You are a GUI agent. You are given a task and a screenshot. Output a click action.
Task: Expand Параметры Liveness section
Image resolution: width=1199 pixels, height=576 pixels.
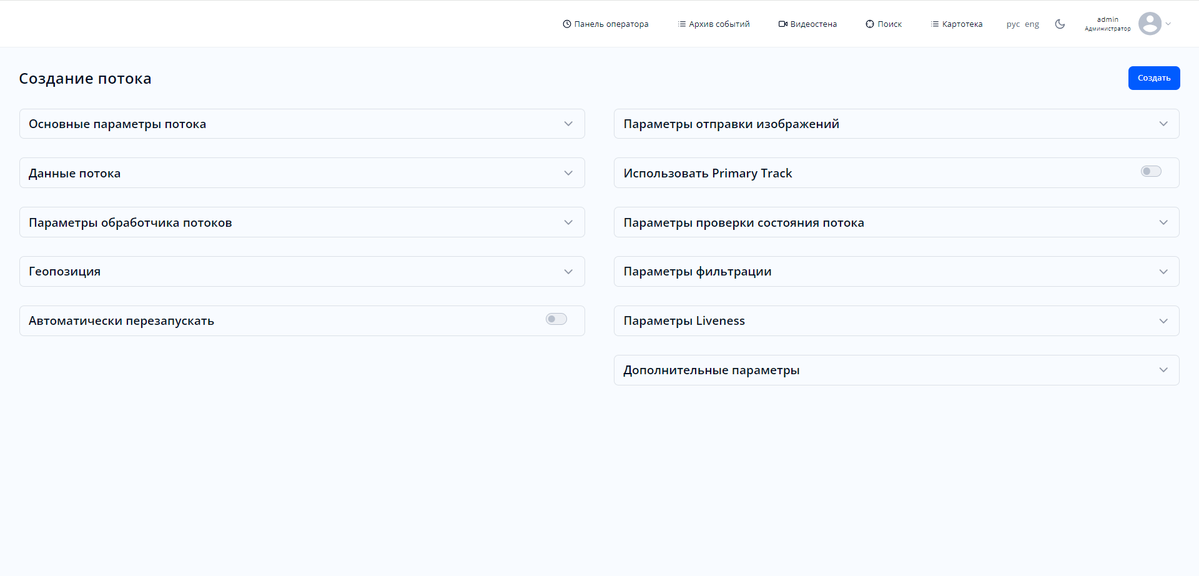click(1163, 321)
